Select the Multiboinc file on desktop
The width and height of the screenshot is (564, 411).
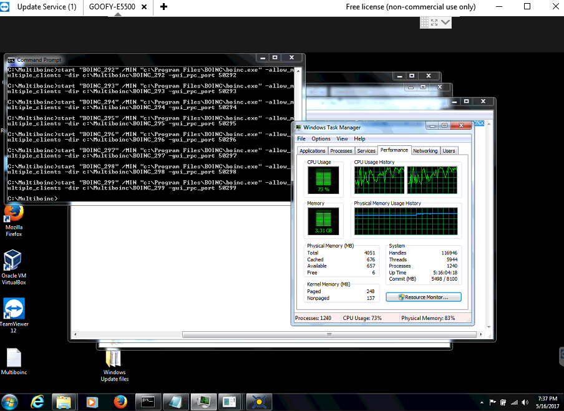tap(14, 362)
